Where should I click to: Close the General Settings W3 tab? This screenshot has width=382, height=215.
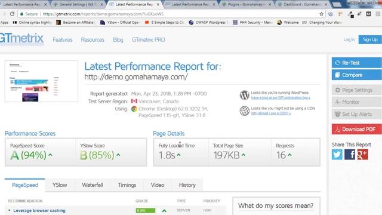pyautogui.click(x=102, y=4)
